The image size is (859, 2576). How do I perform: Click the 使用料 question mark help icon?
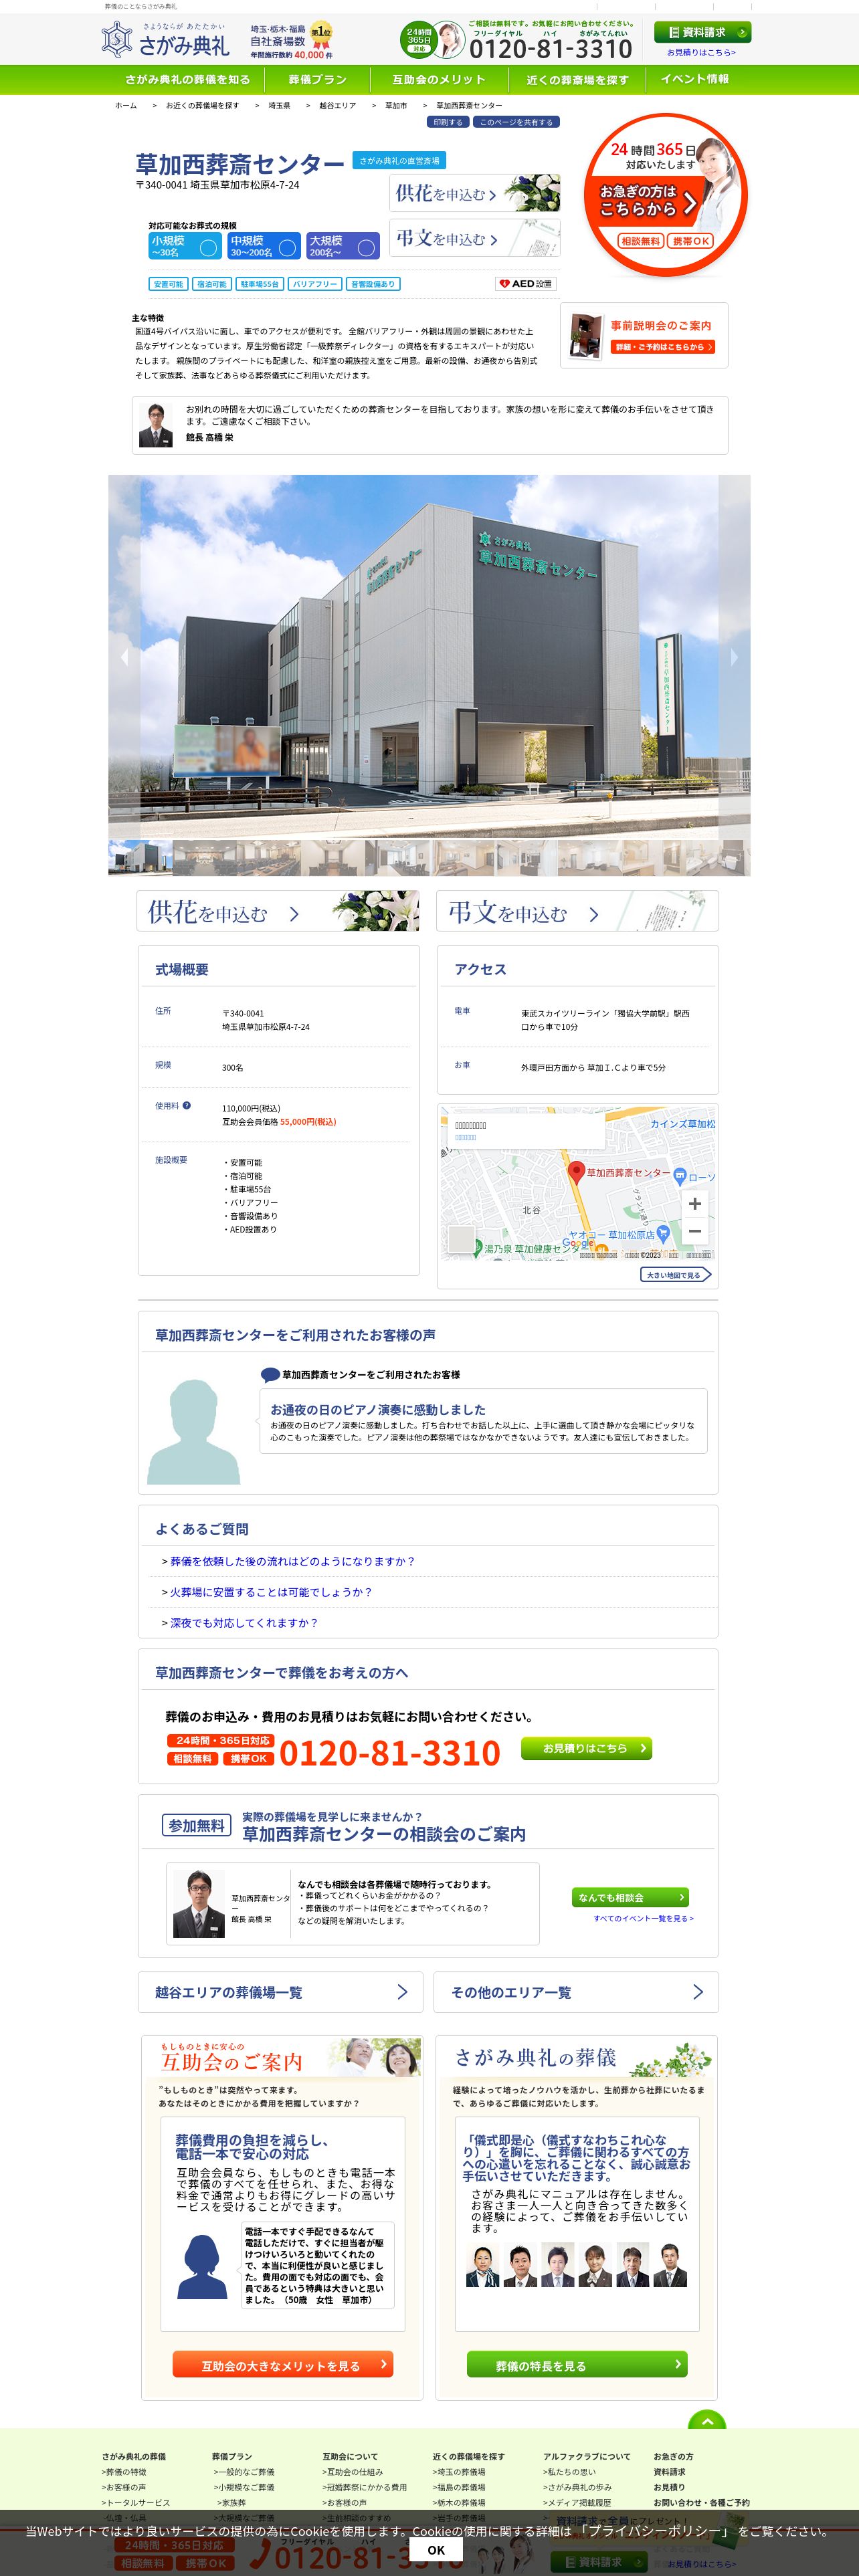[x=187, y=1105]
